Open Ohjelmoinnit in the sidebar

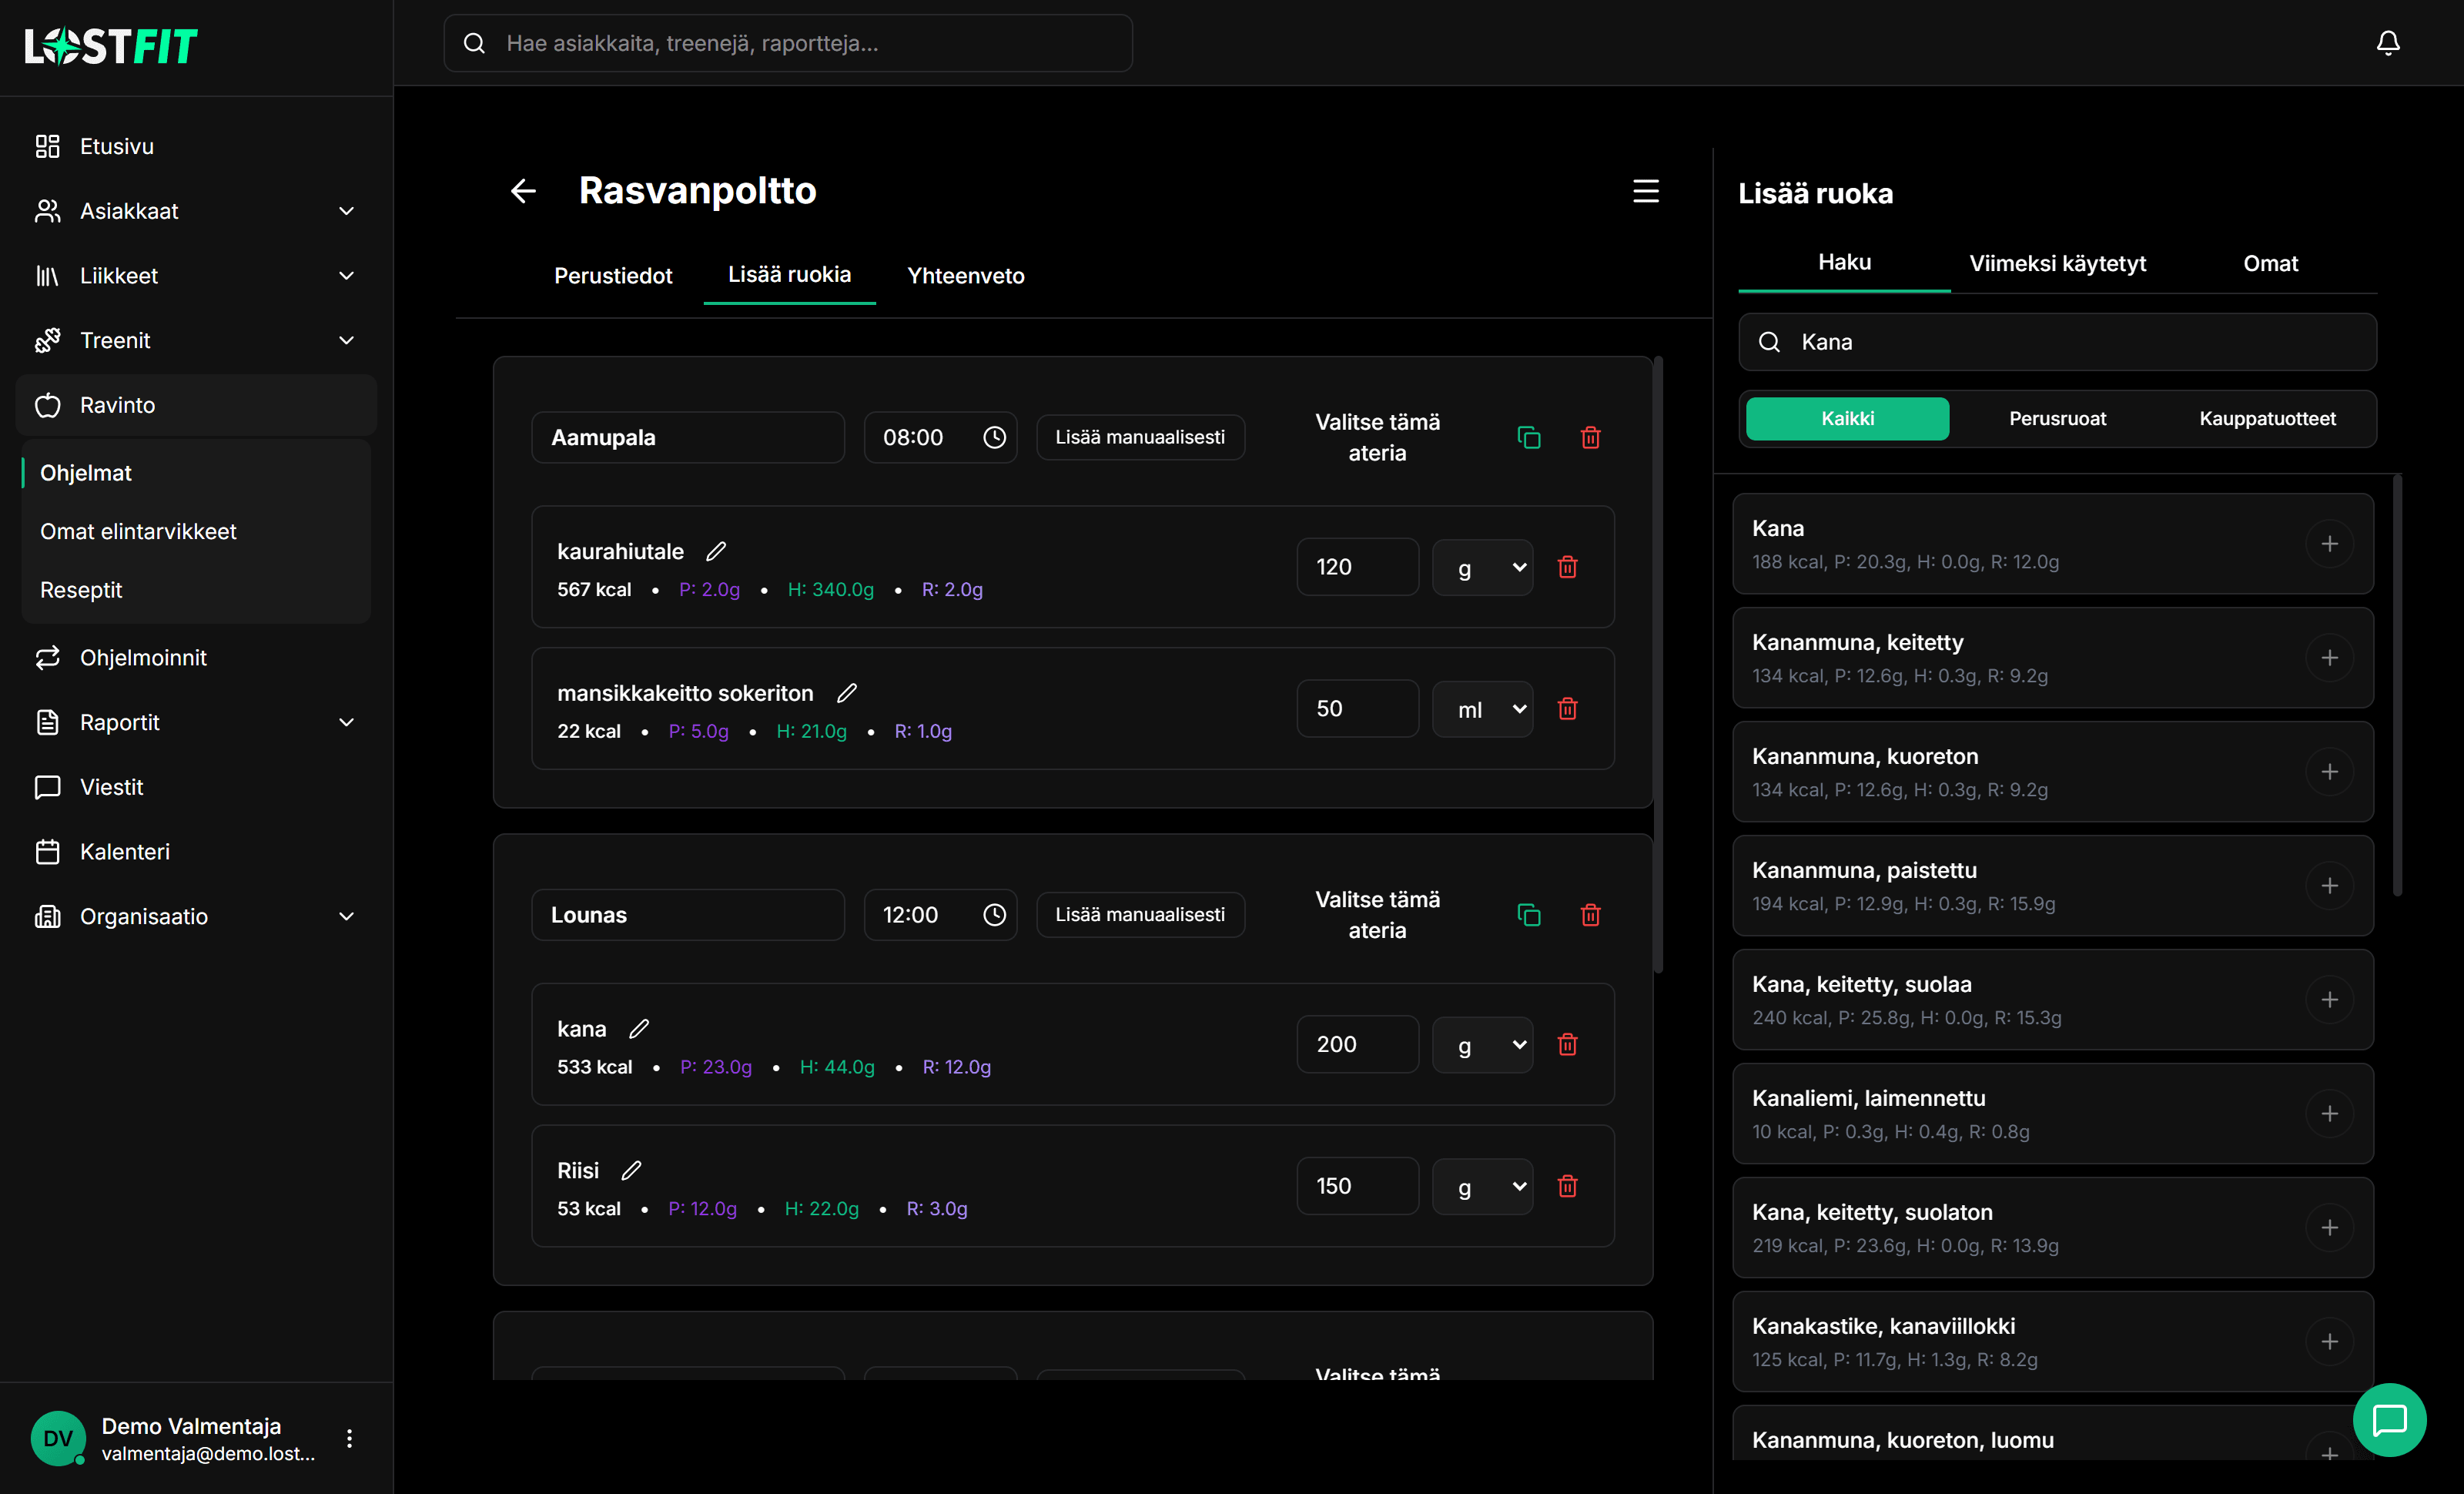coord(196,658)
